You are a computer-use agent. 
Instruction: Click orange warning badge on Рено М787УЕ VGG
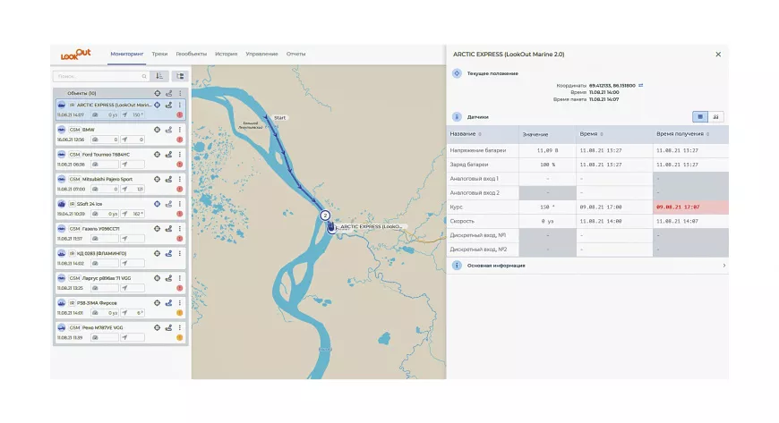(x=180, y=338)
